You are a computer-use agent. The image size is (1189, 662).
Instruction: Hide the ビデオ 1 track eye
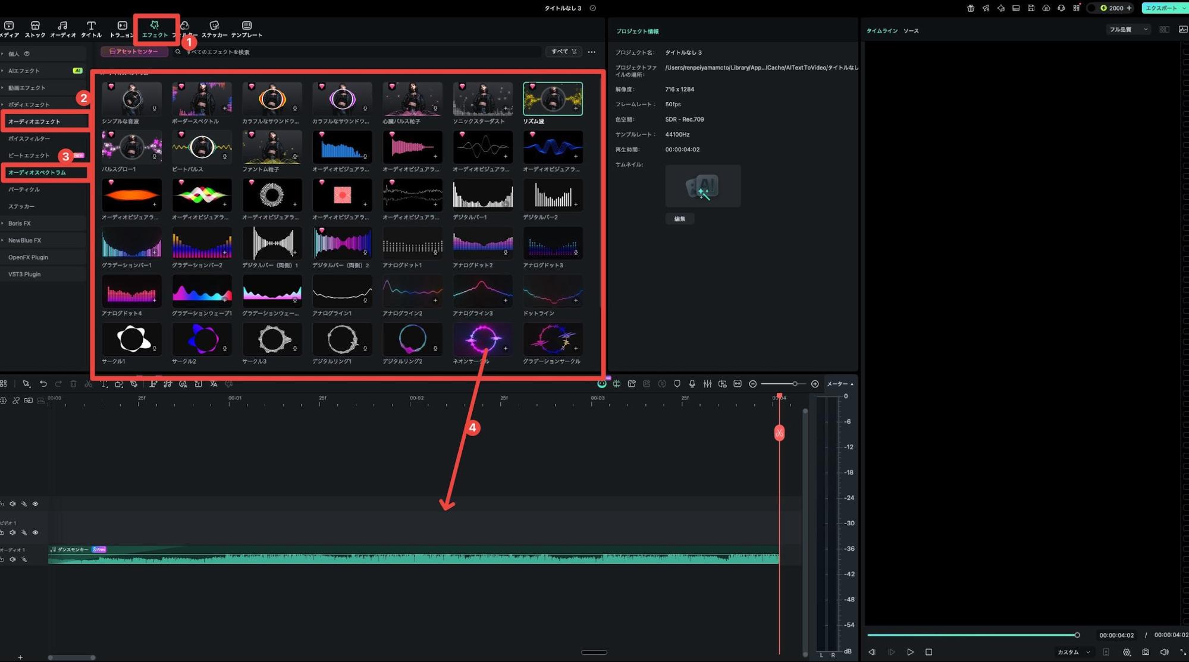[x=35, y=532]
